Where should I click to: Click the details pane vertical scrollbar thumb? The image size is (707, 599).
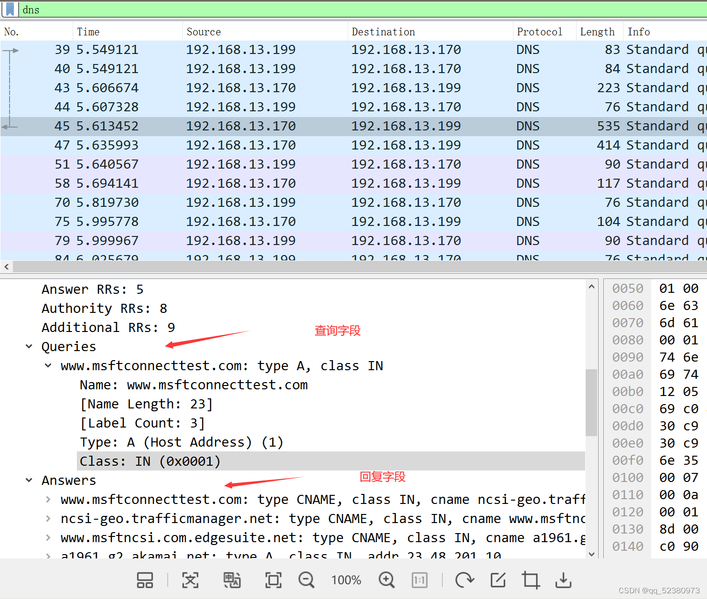[591, 402]
